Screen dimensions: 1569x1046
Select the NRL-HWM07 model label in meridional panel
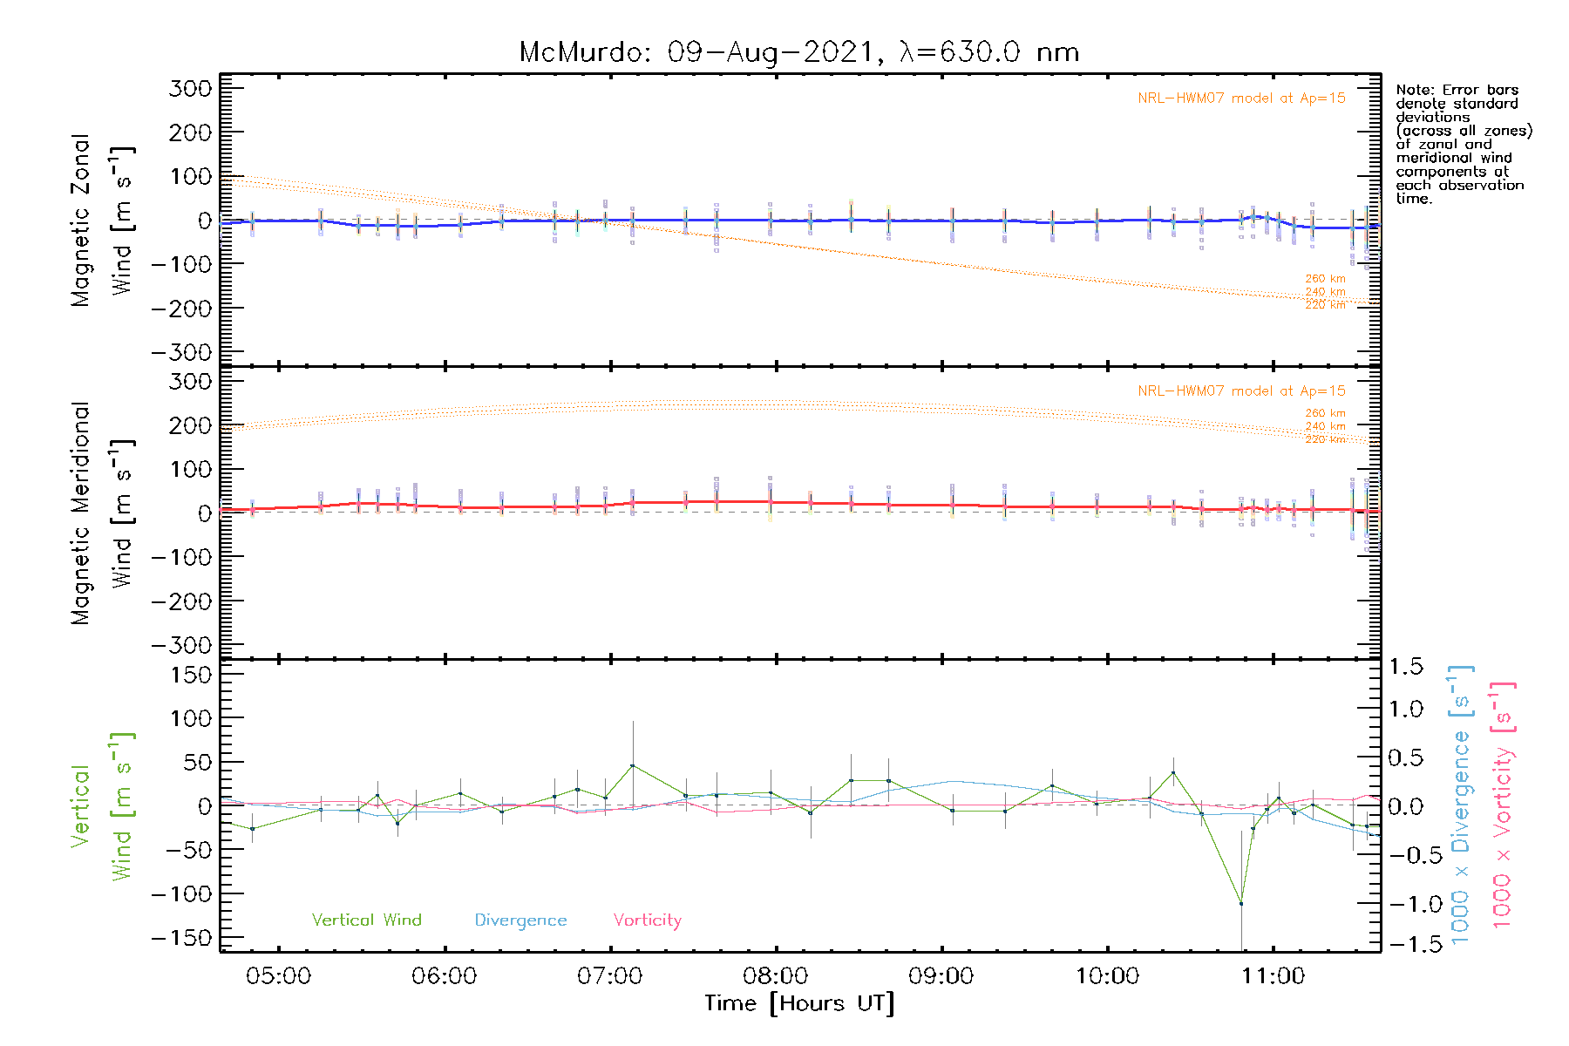click(1240, 391)
